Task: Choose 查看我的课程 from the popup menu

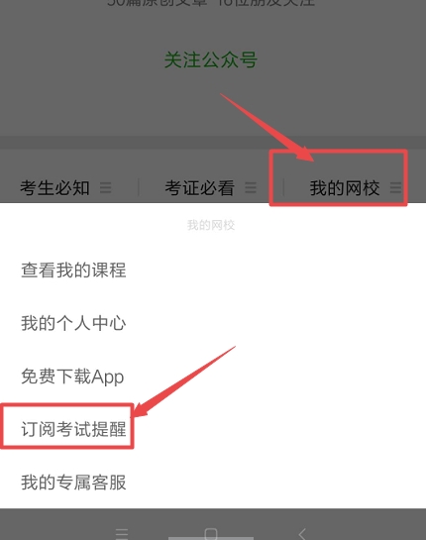Action: pos(73,270)
